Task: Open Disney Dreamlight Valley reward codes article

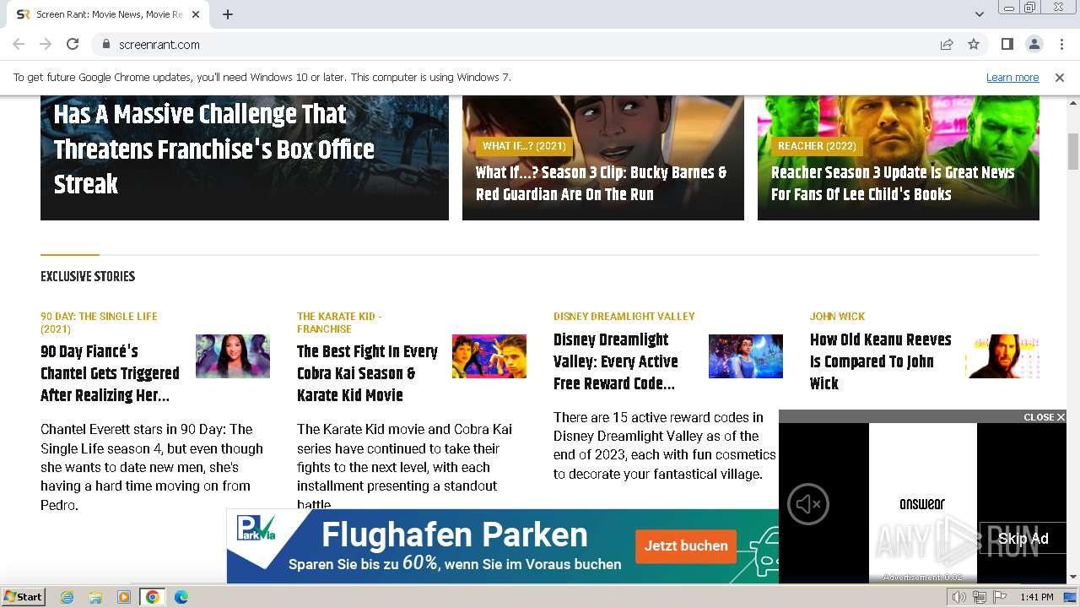Action: (616, 361)
